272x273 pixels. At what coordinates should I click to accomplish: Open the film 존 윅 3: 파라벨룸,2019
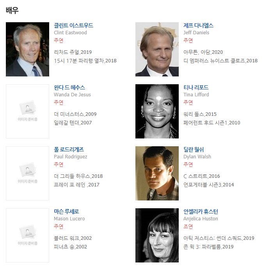(x=208, y=247)
